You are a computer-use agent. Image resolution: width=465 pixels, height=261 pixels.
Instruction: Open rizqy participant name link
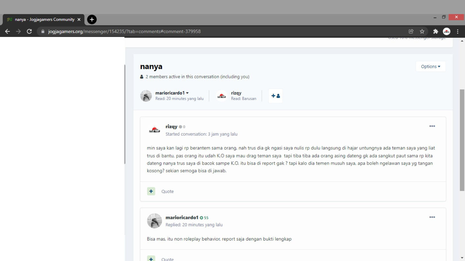pyautogui.click(x=236, y=93)
